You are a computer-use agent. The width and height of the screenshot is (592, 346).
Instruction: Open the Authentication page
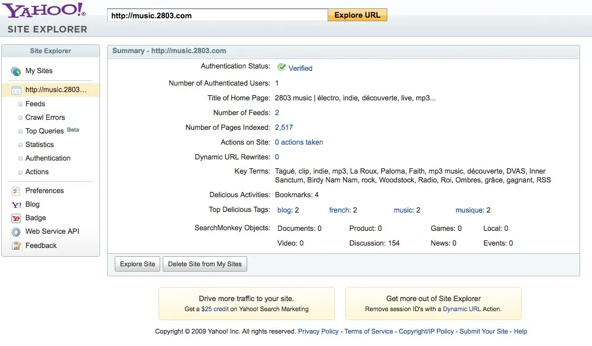[48, 158]
